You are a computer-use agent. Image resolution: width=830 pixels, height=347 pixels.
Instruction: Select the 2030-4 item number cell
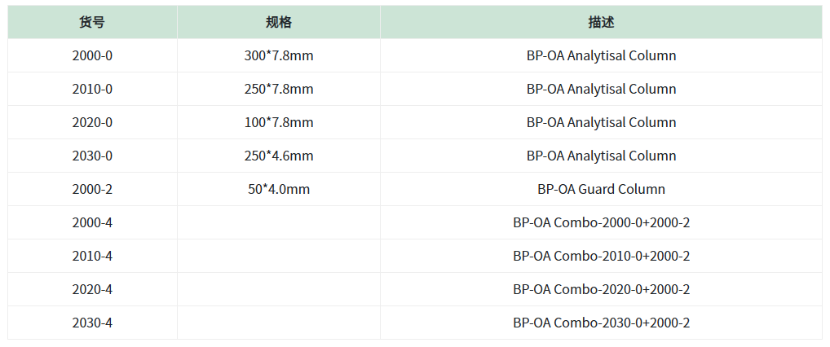coord(92,322)
